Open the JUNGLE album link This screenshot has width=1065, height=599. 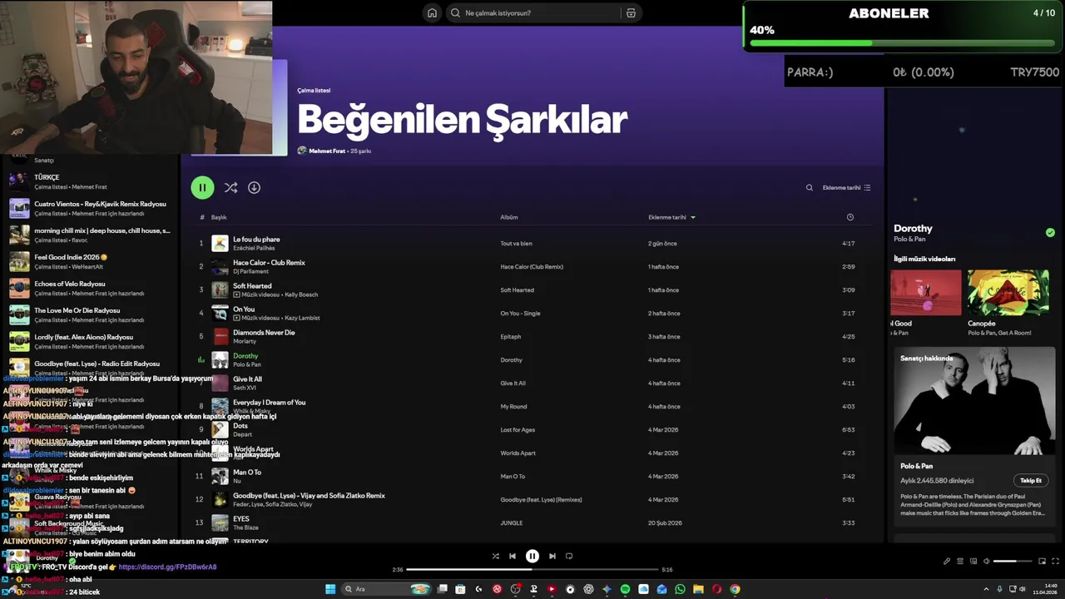point(511,523)
